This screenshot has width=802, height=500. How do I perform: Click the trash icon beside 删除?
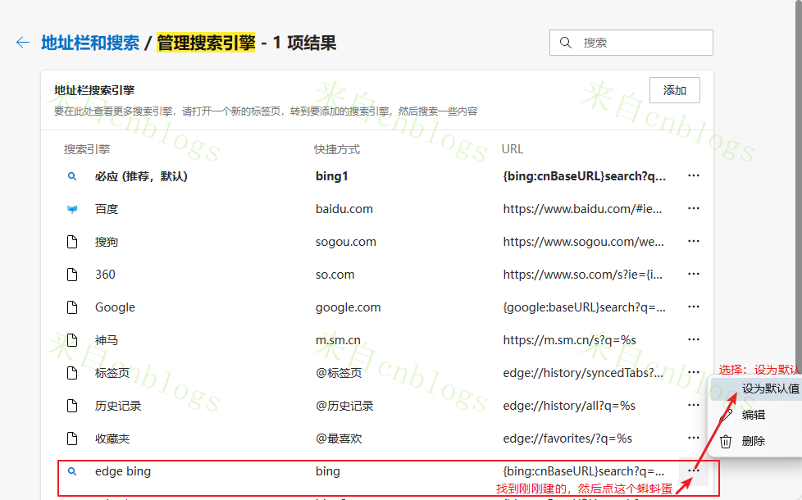[x=725, y=441]
